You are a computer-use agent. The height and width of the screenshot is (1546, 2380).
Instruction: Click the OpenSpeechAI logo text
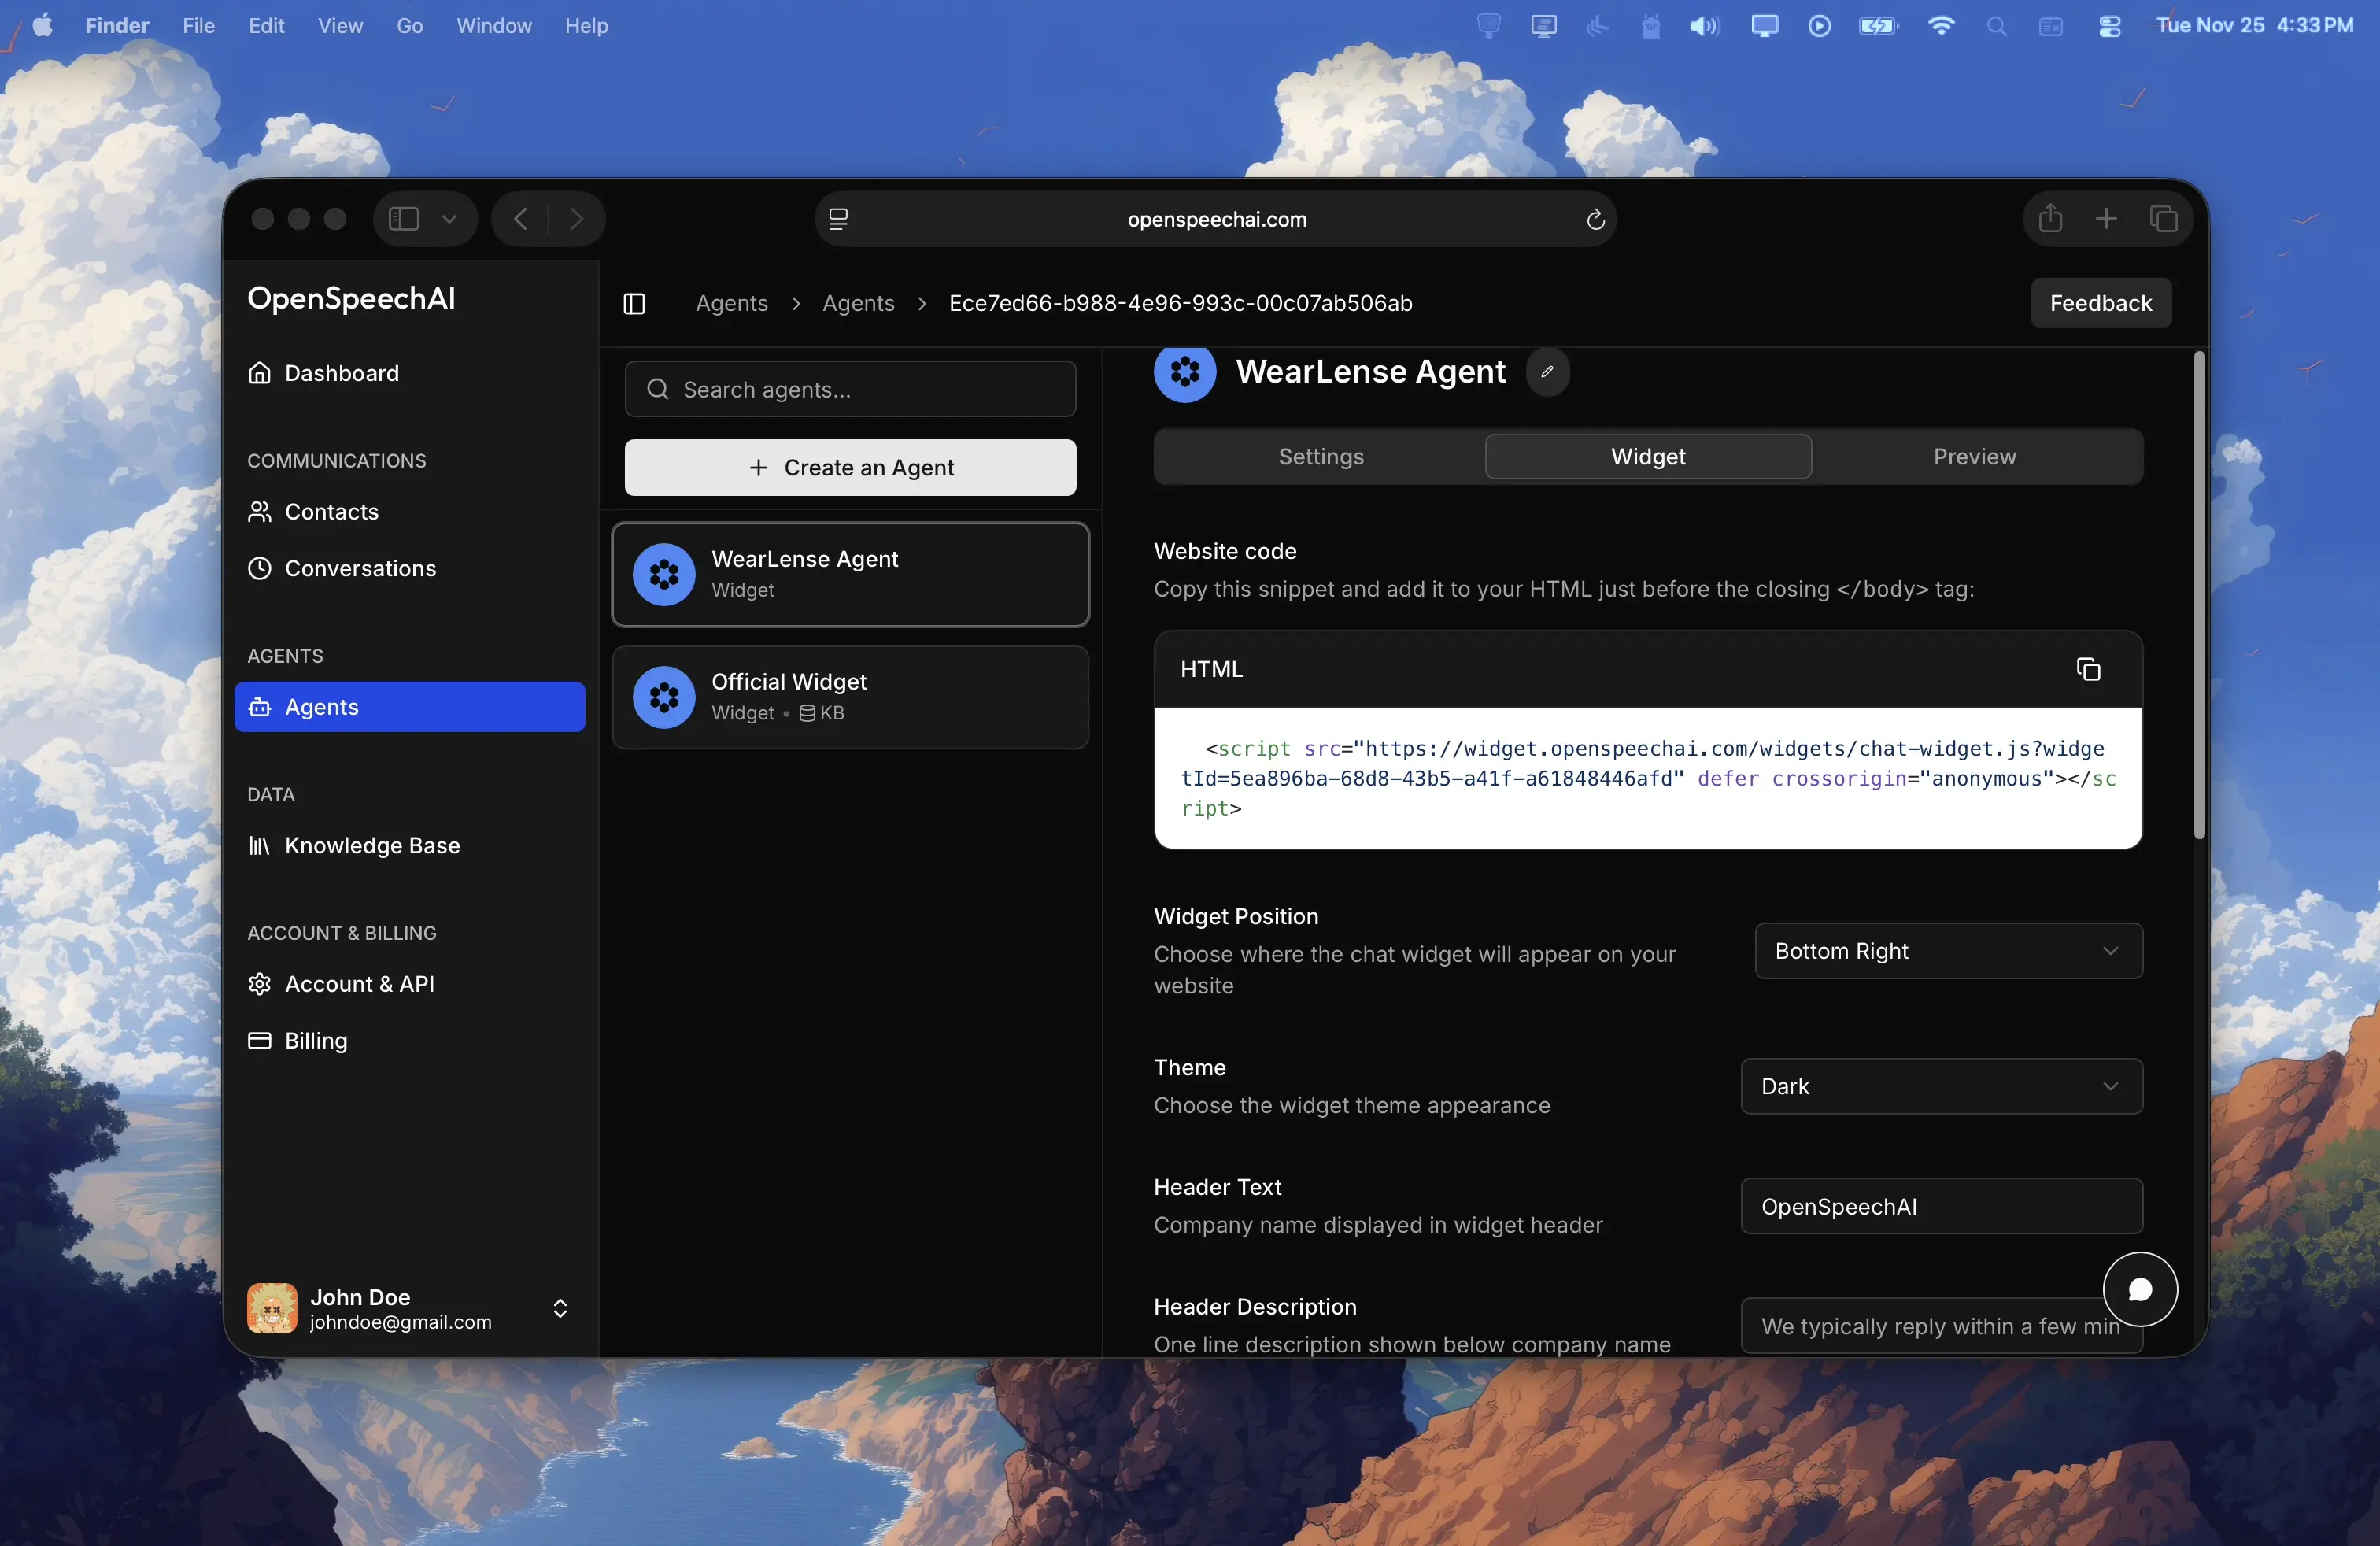tap(351, 298)
